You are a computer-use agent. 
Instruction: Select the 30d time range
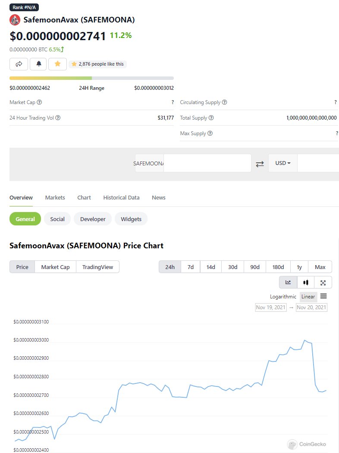(x=232, y=267)
